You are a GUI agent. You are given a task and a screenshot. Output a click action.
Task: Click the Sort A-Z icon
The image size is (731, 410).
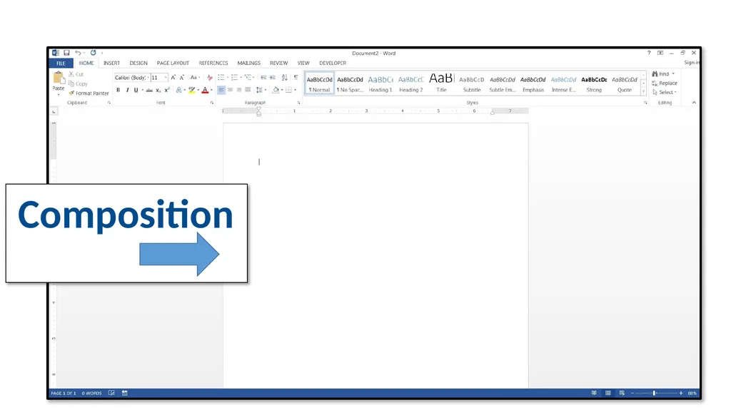(285, 78)
